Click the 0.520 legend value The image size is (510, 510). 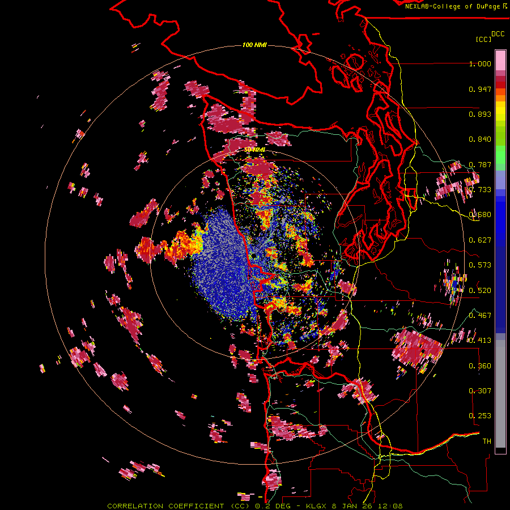click(x=480, y=291)
